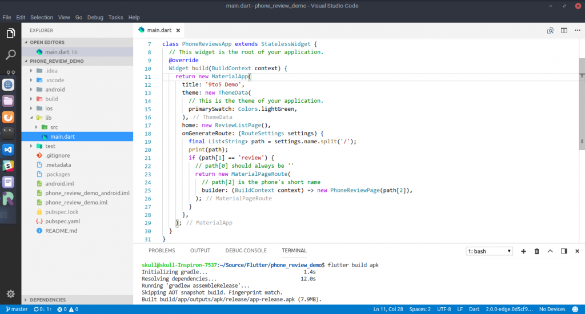Show errors and warnings count in the status bar

pos(67,309)
